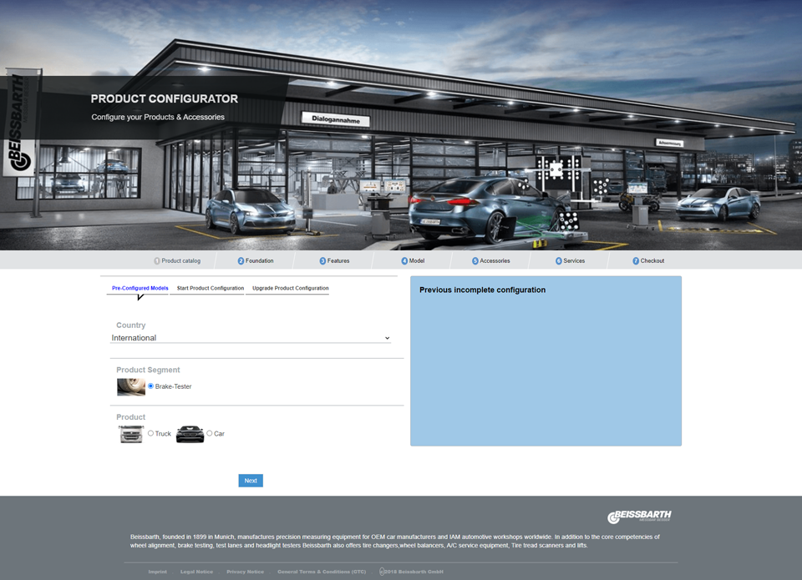Screen dimensions: 802x580
Task: Click the Beissbarth logo in the footer
Action: 639,517
